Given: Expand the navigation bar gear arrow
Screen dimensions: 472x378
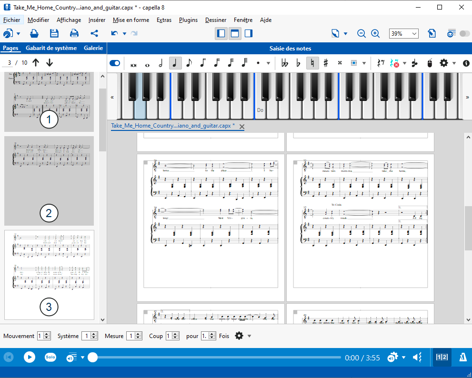Looking at the screenshot, I should click(x=249, y=336).
